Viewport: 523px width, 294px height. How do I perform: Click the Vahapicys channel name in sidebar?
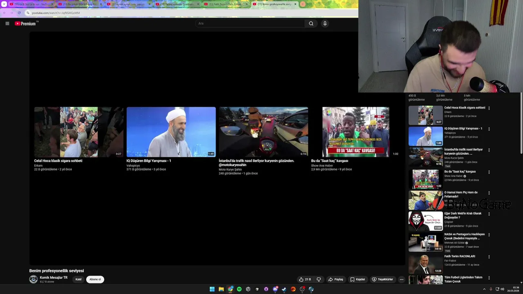(450, 133)
